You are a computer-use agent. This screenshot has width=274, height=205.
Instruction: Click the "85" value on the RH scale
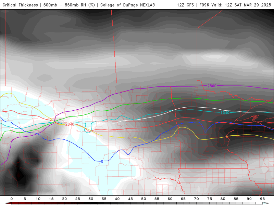pyautogui.click(x=236, y=199)
